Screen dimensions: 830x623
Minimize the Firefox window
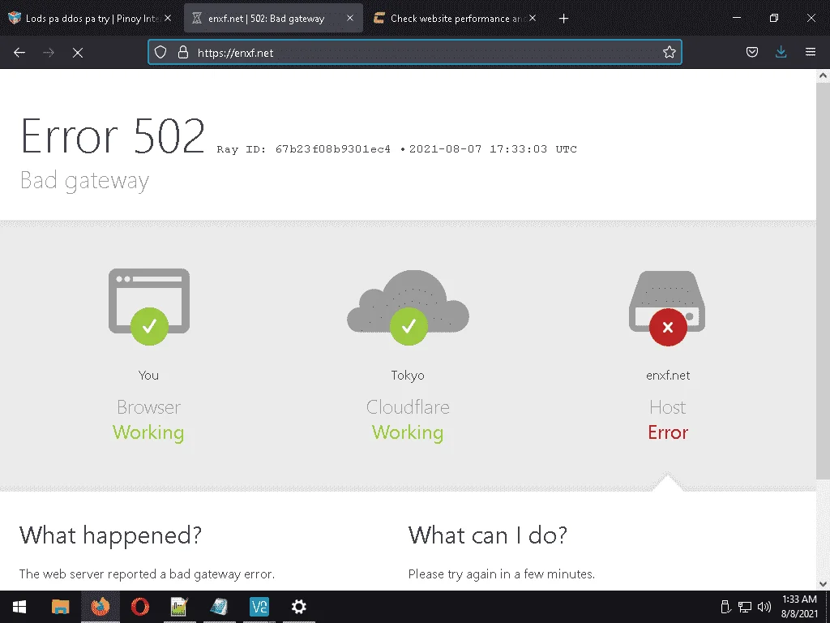737,18
